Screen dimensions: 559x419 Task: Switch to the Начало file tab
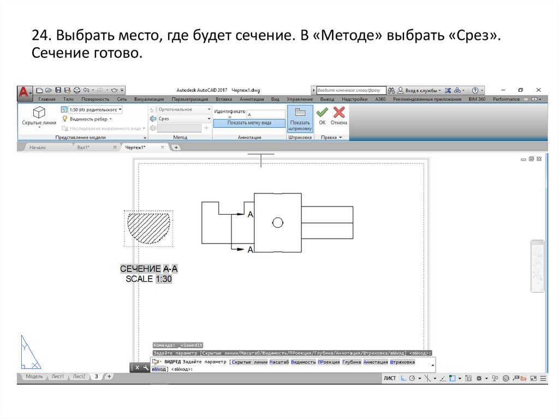tap(38, 147)
